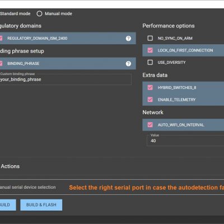This screenshot has width=224, height=224.
Task: Select the Manual mode radio button
Action: tap(39, 13)
